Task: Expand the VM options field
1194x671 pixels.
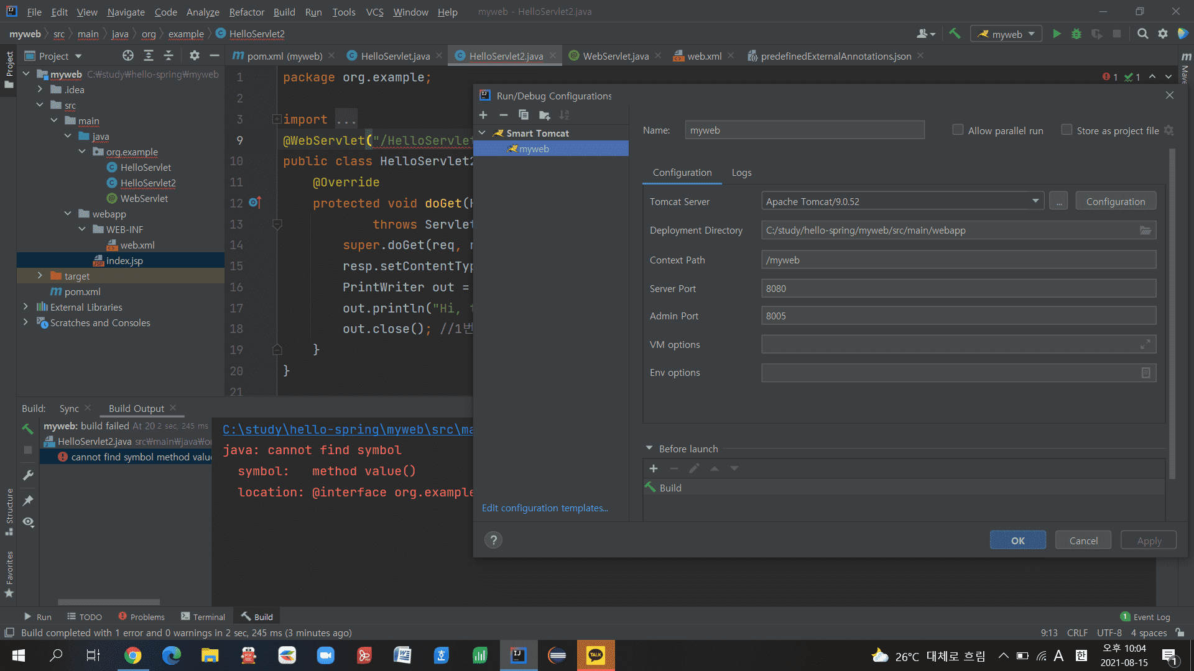Action: pyautogui.click(x=1145, y=344)
